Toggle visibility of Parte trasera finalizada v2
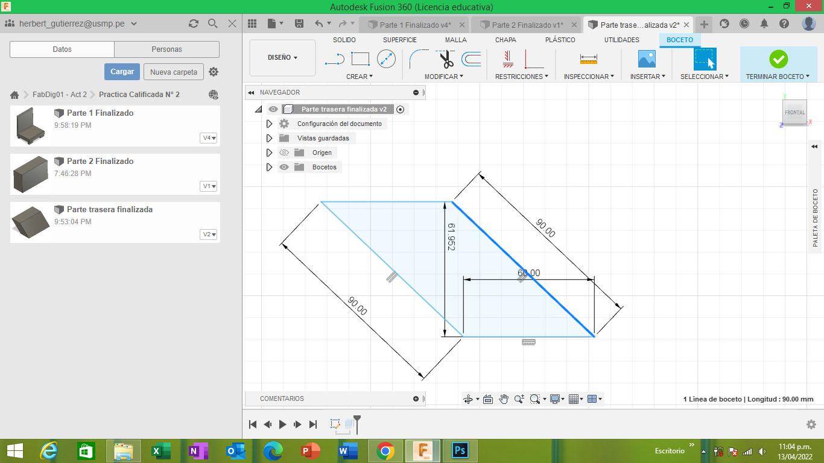Screen dimensions: 824x463 click(273, 109)
